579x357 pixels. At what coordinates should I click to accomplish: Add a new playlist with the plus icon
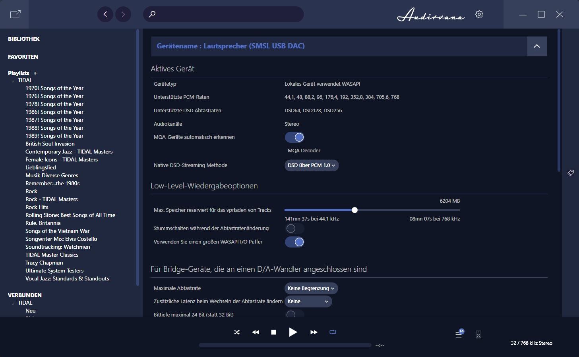click(x=35, y=73)
